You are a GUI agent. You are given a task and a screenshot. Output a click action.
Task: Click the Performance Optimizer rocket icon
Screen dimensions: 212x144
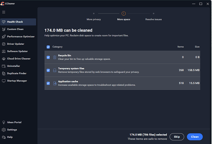click(x=4, y=36)
